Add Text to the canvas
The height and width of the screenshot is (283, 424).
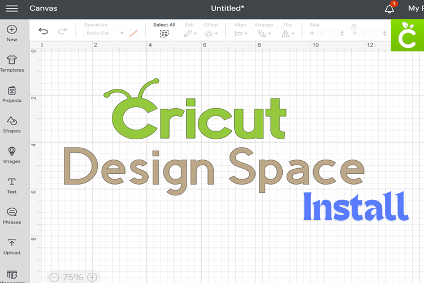tap(12, 186)
